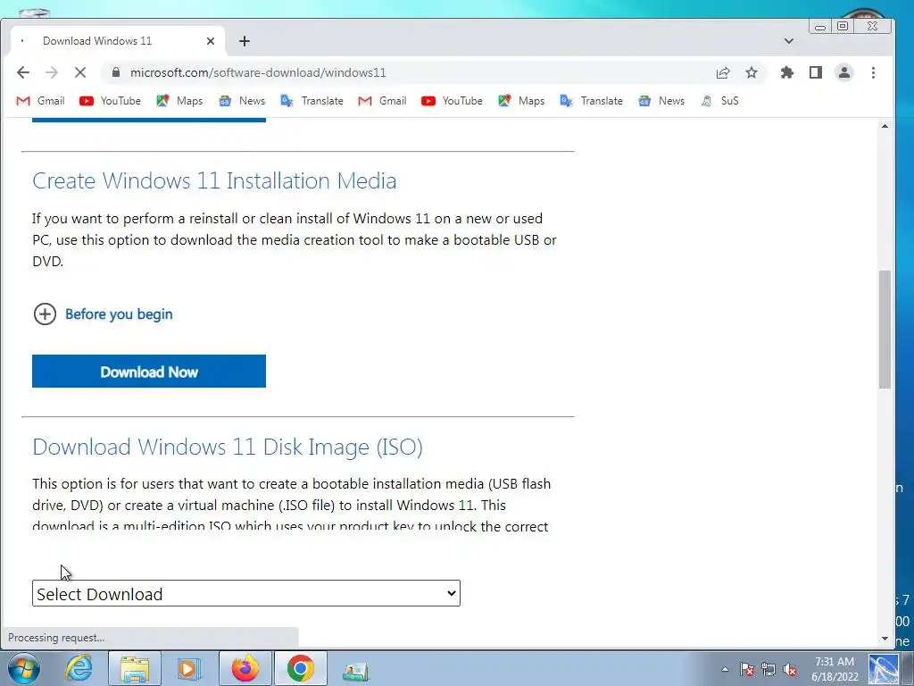This screenshot has width=914, height=686.
Task: Open the tab search chevron
Action: (x=789, y=41)
